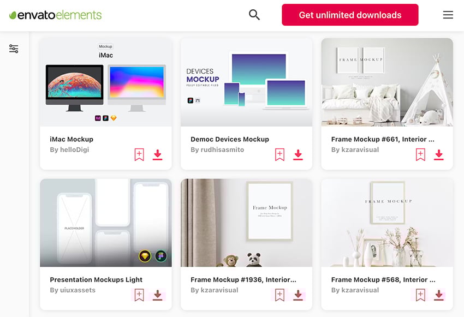Download the Presentation Mockups Light item

(158, 295)
